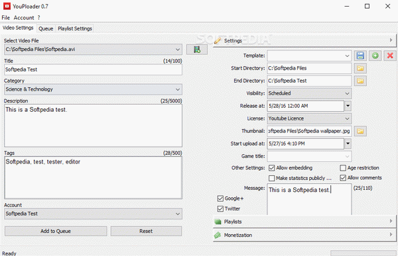This screenshot has width=398, height=256.
Task: Click the add video file icon button
Action: pos(197,50)
